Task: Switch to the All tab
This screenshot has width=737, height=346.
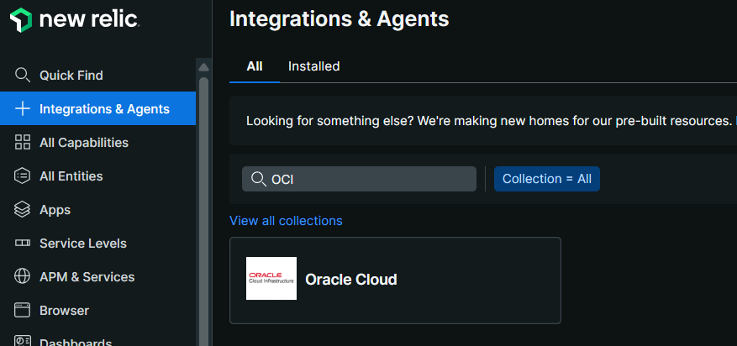Action: (255, 66)
